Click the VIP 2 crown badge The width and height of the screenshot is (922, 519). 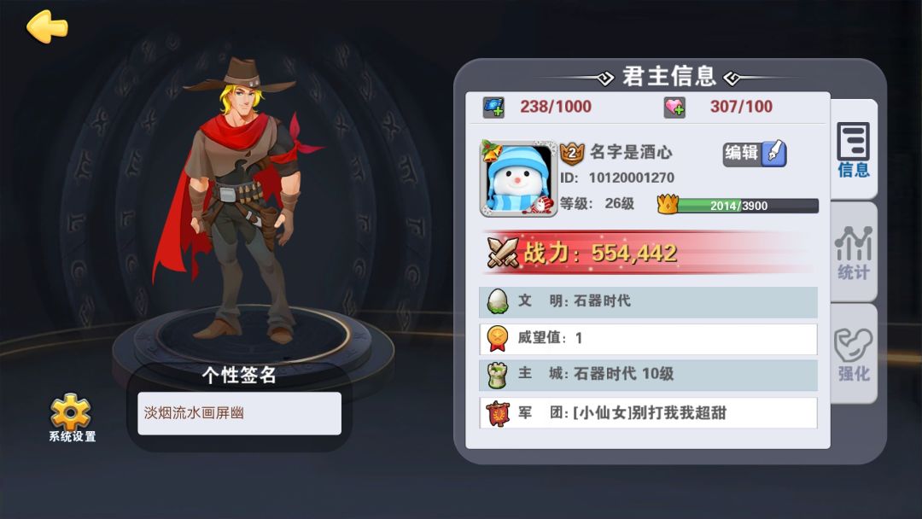tap(571, 154)
